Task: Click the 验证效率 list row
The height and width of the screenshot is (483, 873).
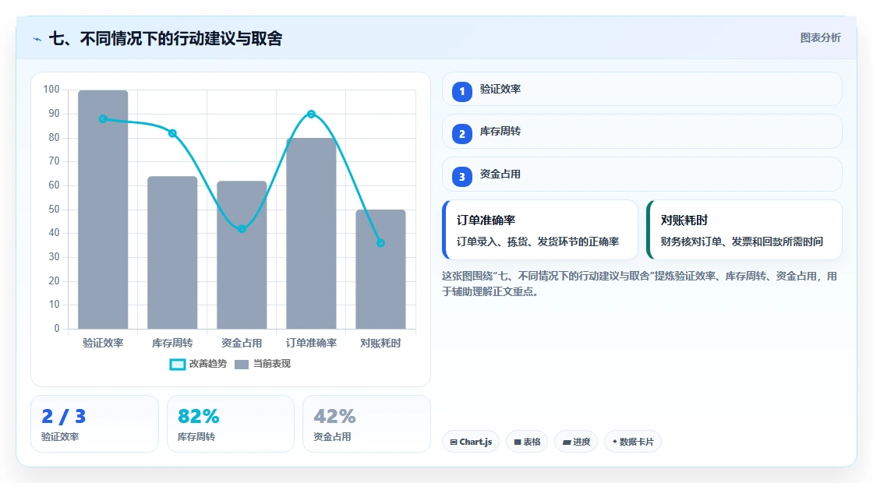Action: click(642, 89)
